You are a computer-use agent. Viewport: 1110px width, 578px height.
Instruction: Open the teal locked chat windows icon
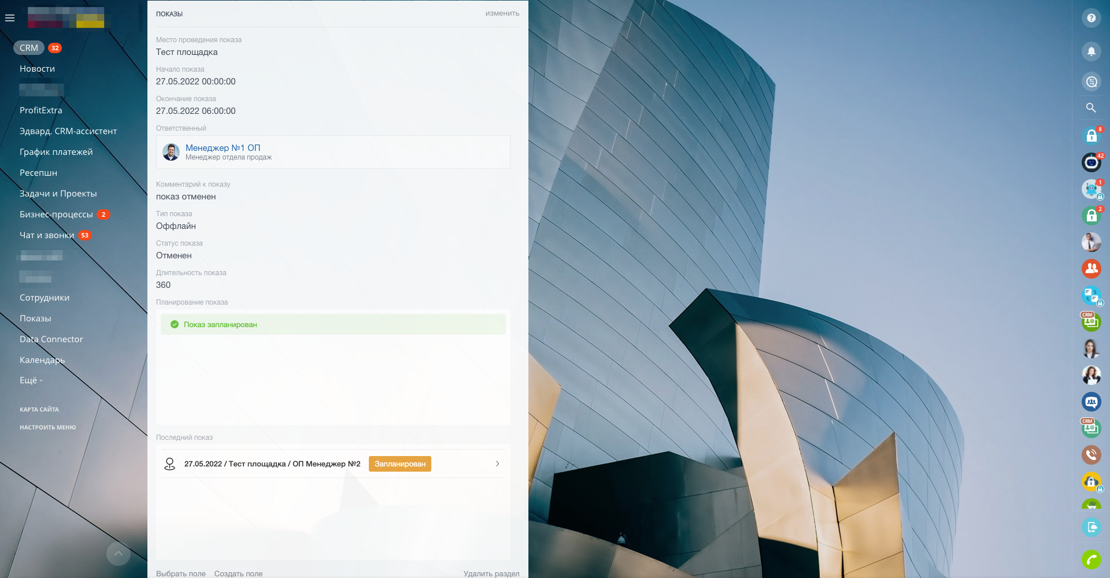1091,295
